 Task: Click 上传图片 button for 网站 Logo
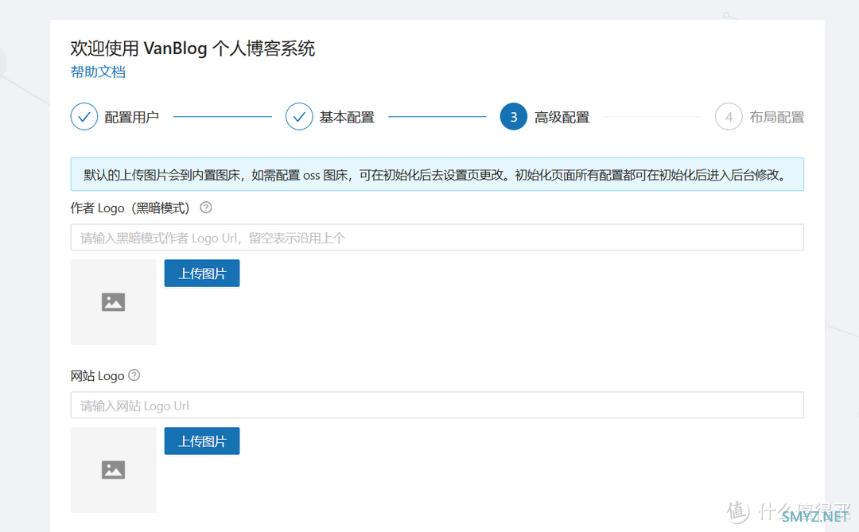point(202,441)
